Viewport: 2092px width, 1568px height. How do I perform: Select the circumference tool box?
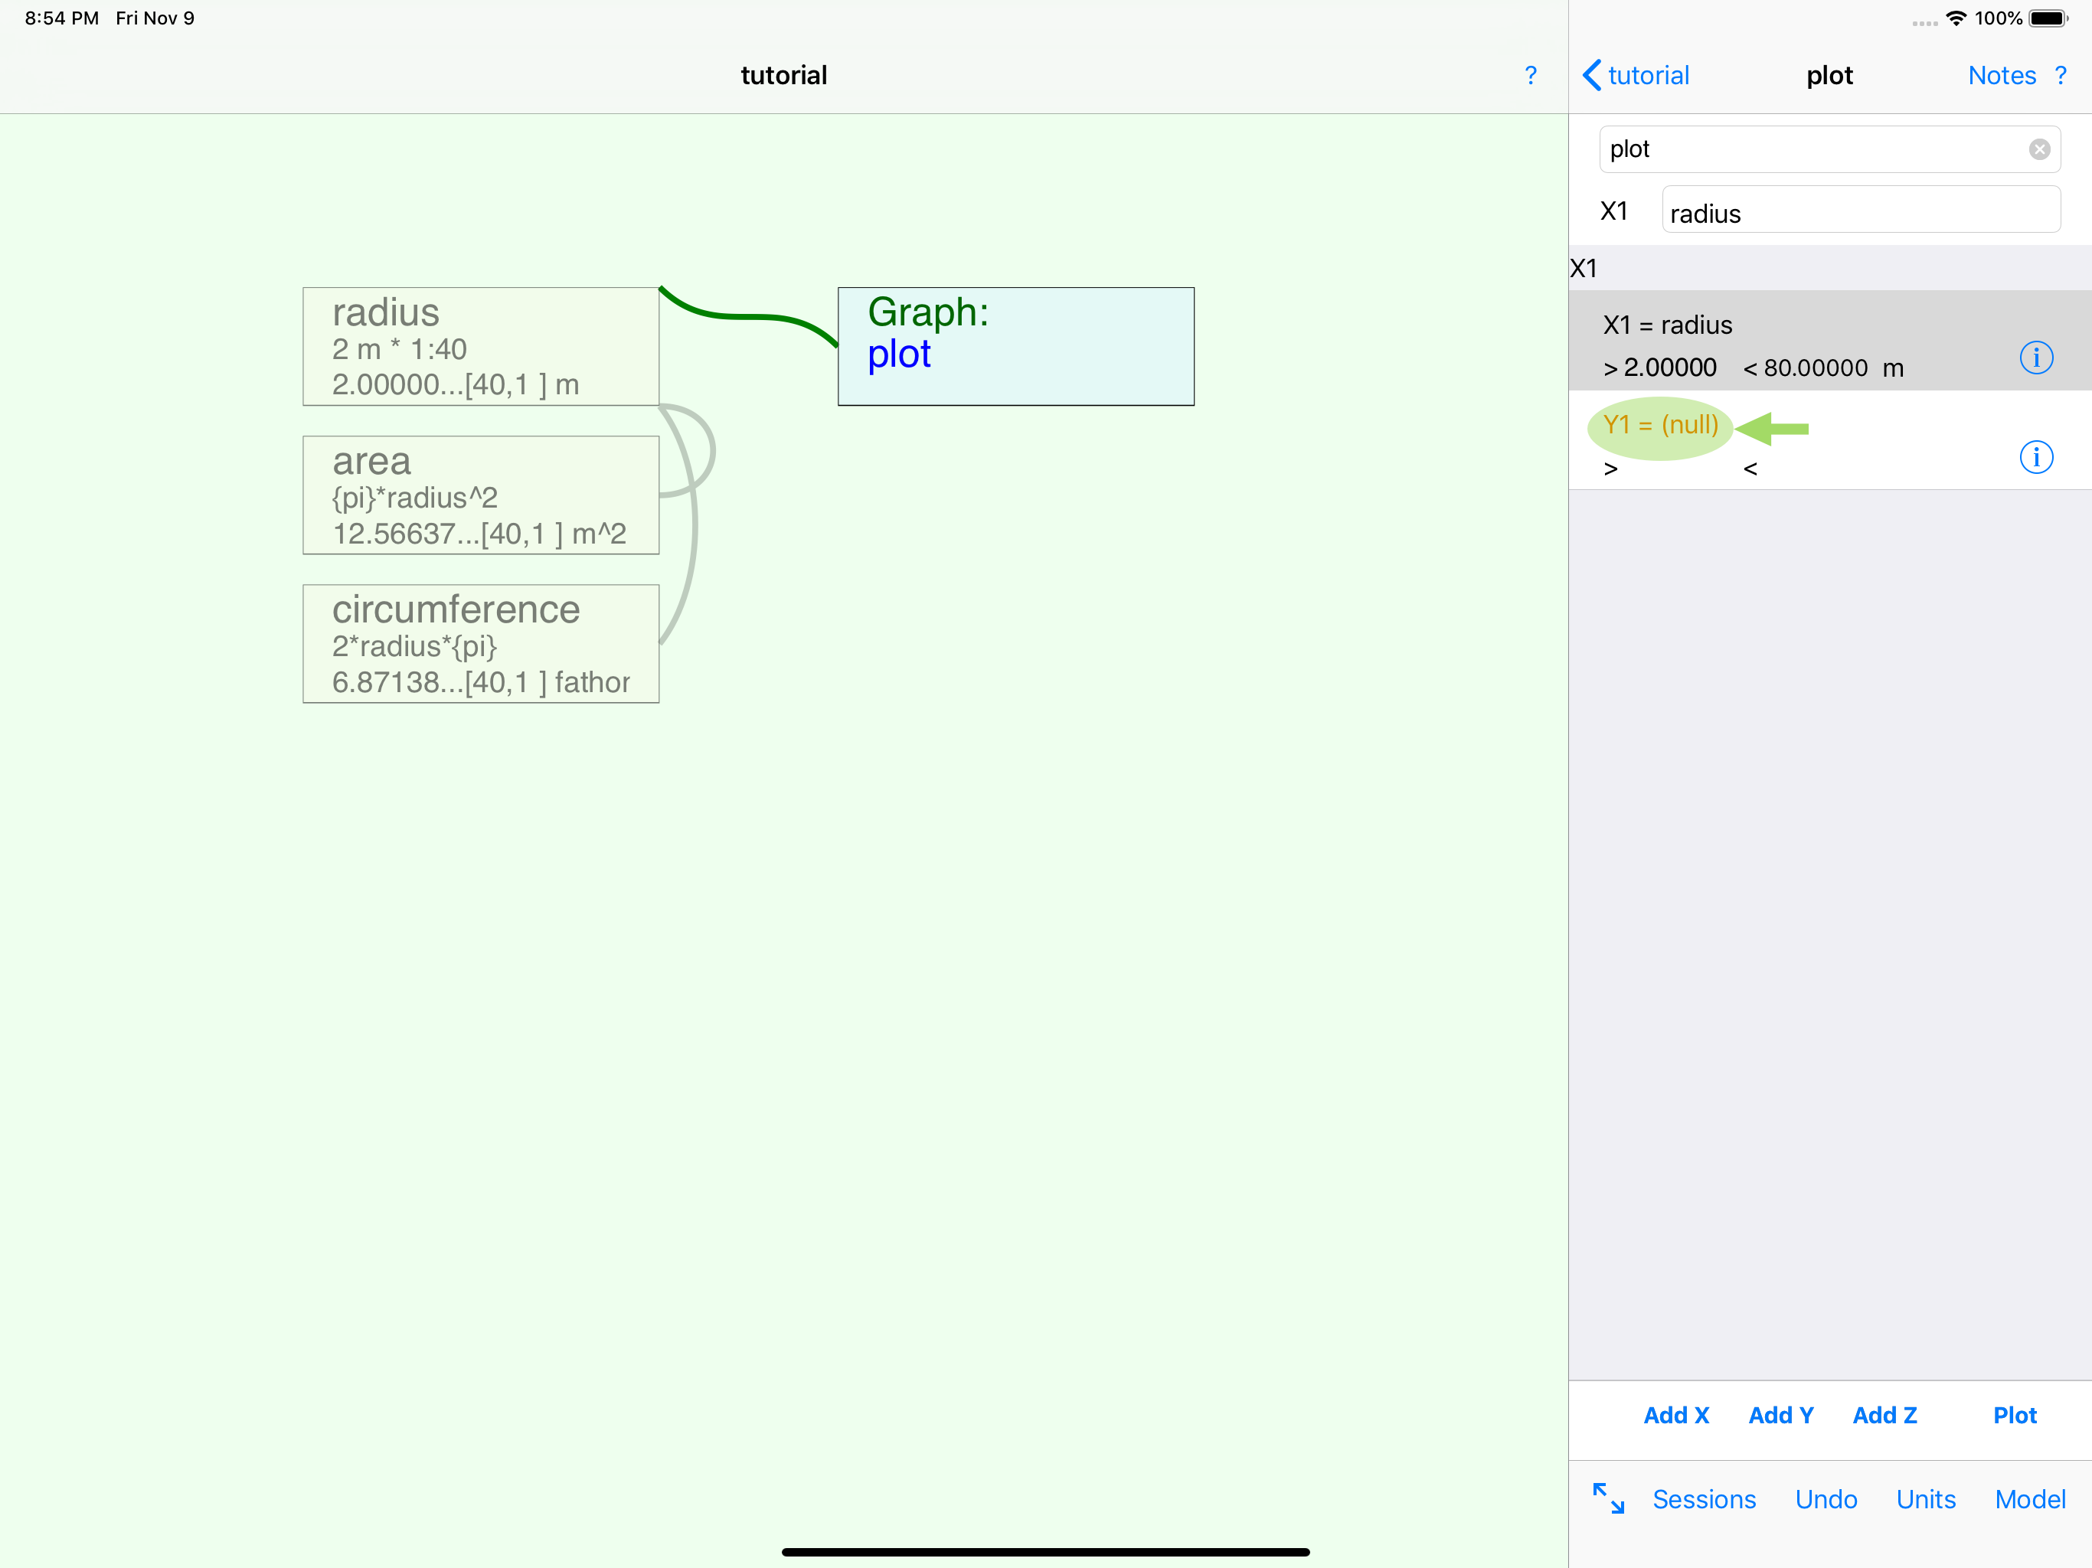480,644
